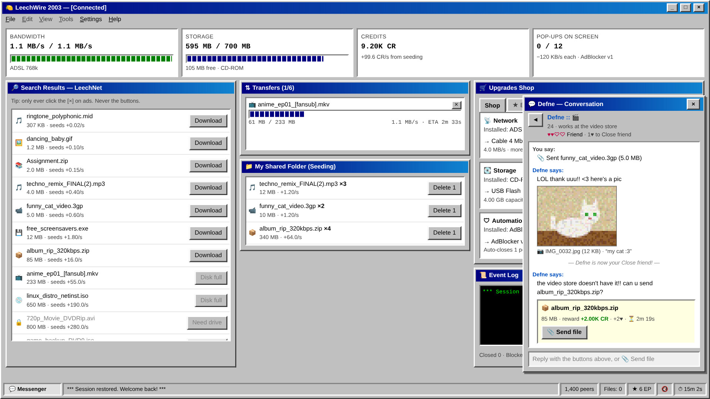
Task: Close the Defne Conversation window
Action: coord(693,104)
